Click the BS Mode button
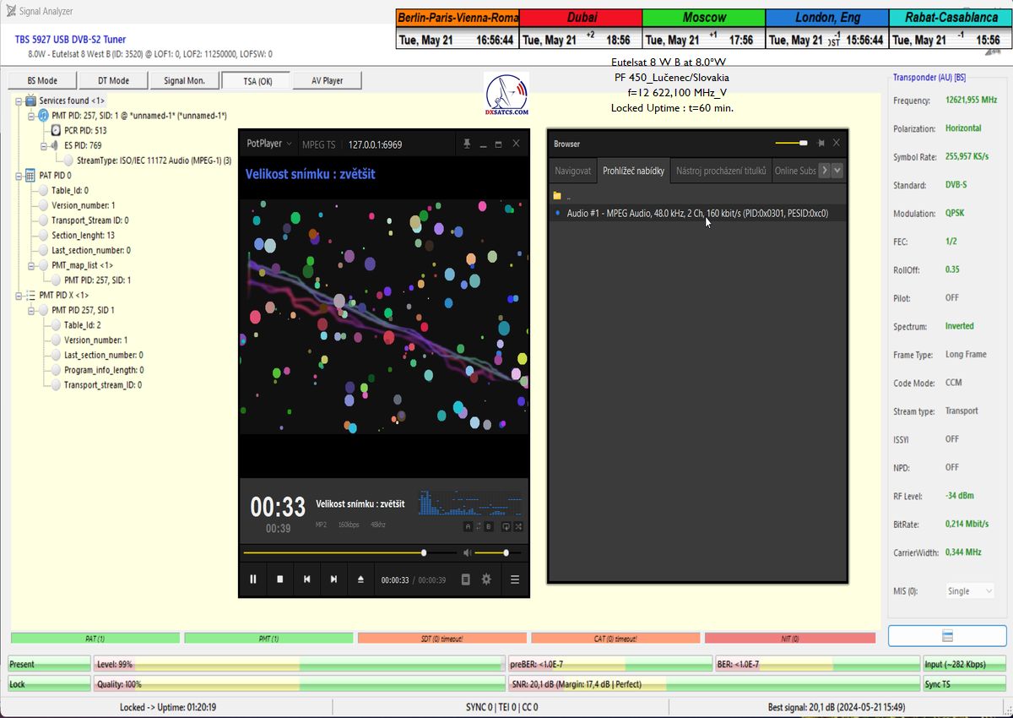This screenshot has height=718, width=1013. click(x=42, y=80)
